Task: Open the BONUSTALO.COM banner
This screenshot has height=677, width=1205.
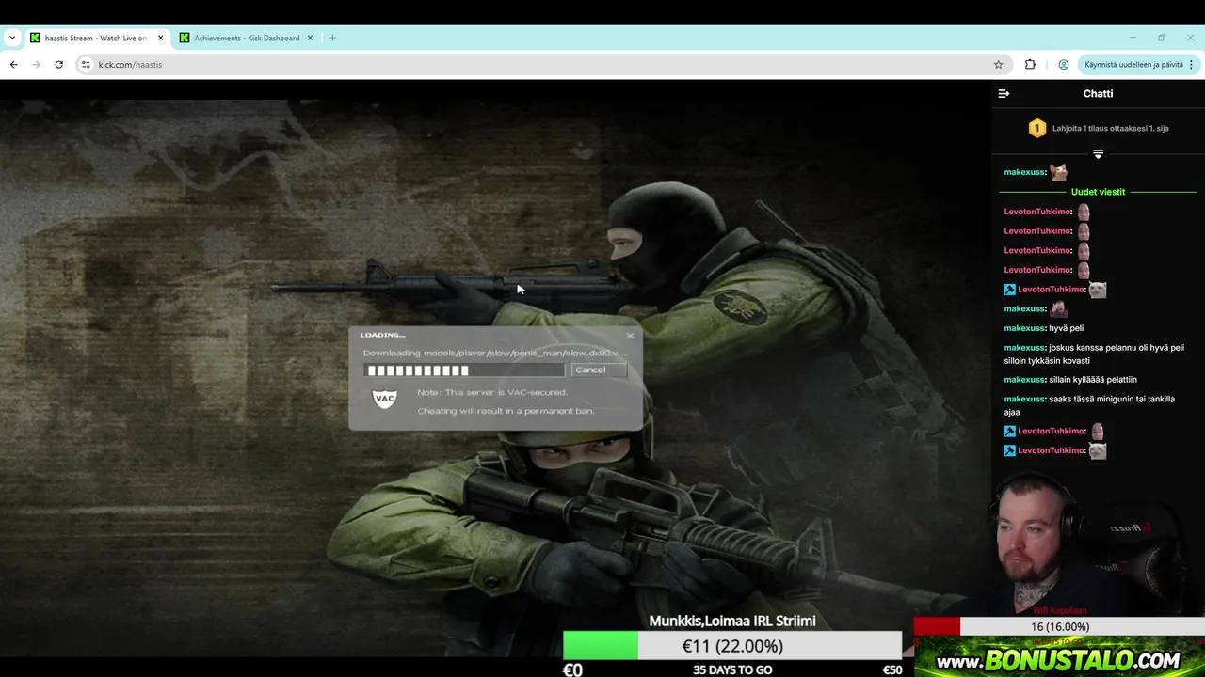Action: coord(1059,657)
